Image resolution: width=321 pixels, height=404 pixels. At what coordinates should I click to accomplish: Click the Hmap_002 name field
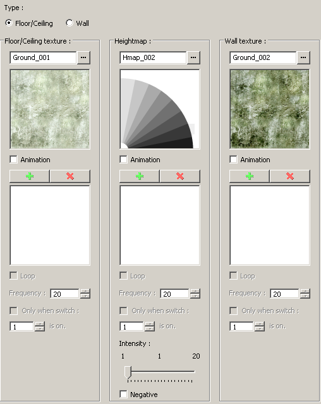(x=153, y=57)
